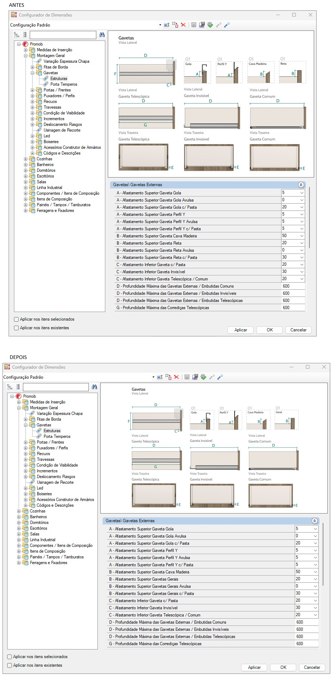Click tree search field in DEPOIS window
This screenshot has height=676, width=332.
click(x=56, y=387)
